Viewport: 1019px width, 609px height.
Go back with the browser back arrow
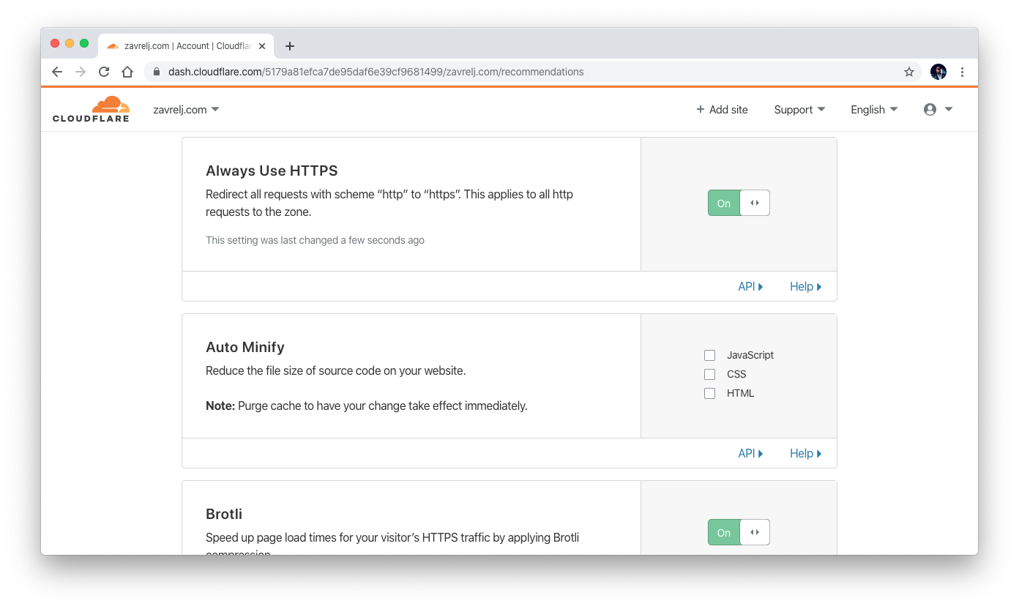[x=57, y=72]
